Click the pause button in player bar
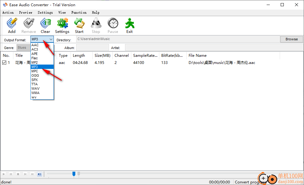This screenshot has height=185, width=304. point(11,174)
